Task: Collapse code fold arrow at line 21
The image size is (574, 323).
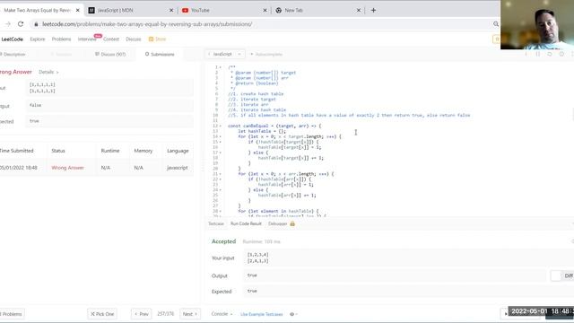Action: 221,174
